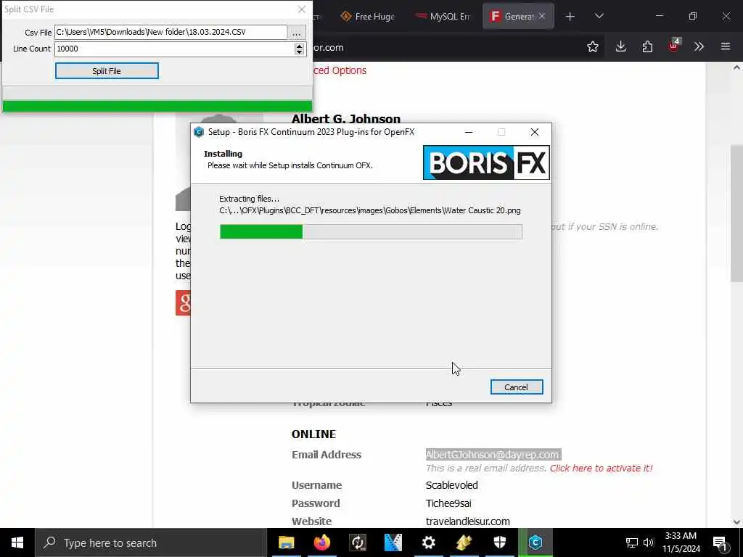
Task: Open Settings gear from taskbar
Action: (x=428, y=542)
